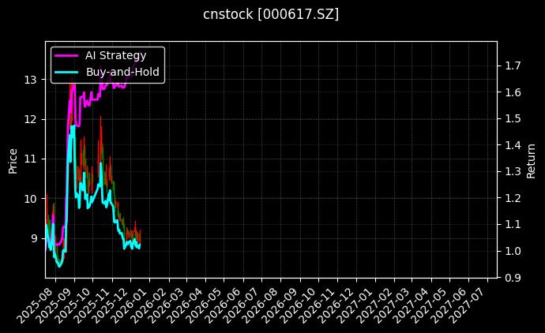545x333 pixels.
Task: Click the 1.7 return tick label
Action: [513, 65]
